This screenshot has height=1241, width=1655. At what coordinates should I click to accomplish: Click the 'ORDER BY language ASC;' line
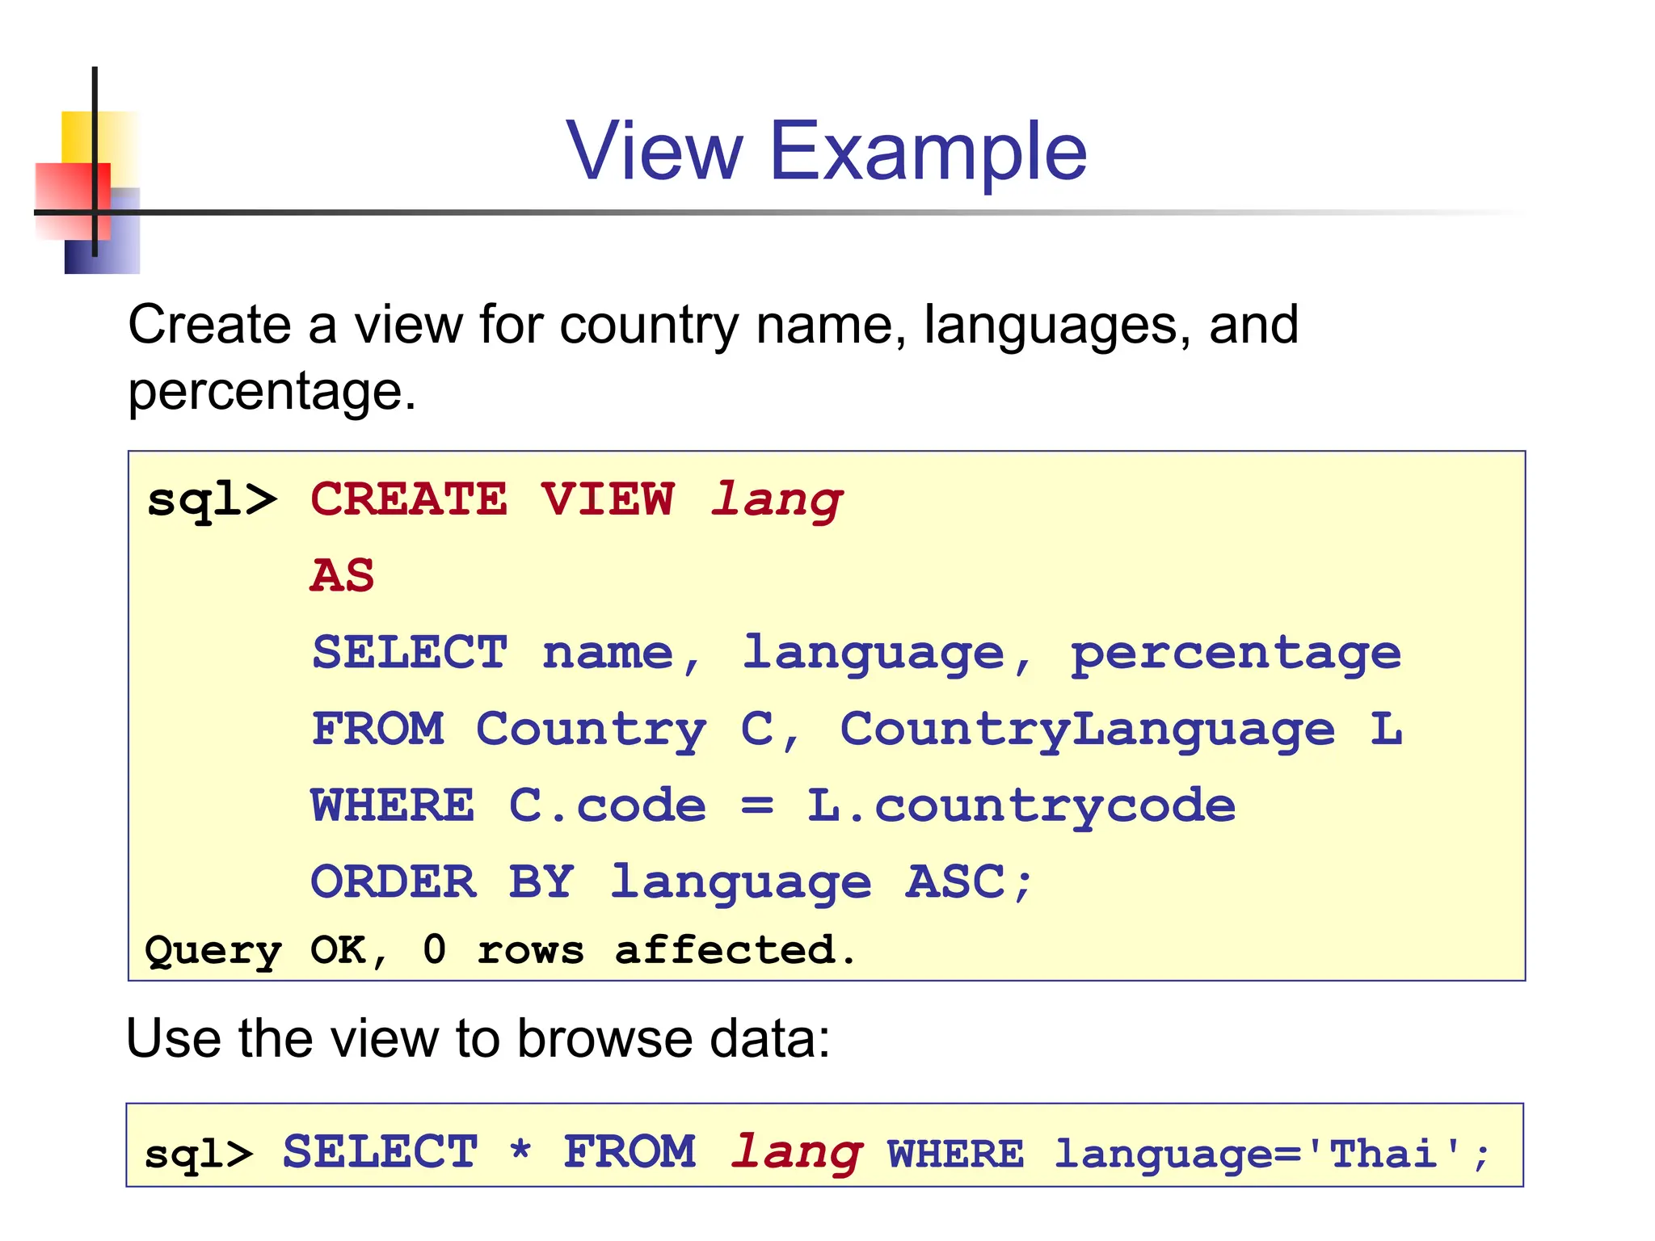671,881
